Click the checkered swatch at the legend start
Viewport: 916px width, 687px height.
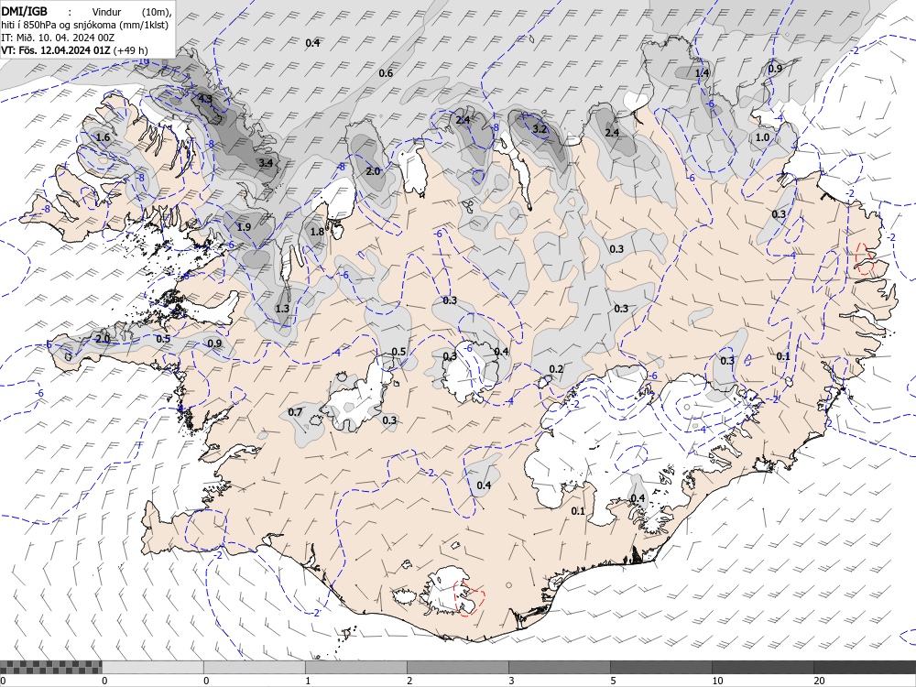tap(50, 667)
